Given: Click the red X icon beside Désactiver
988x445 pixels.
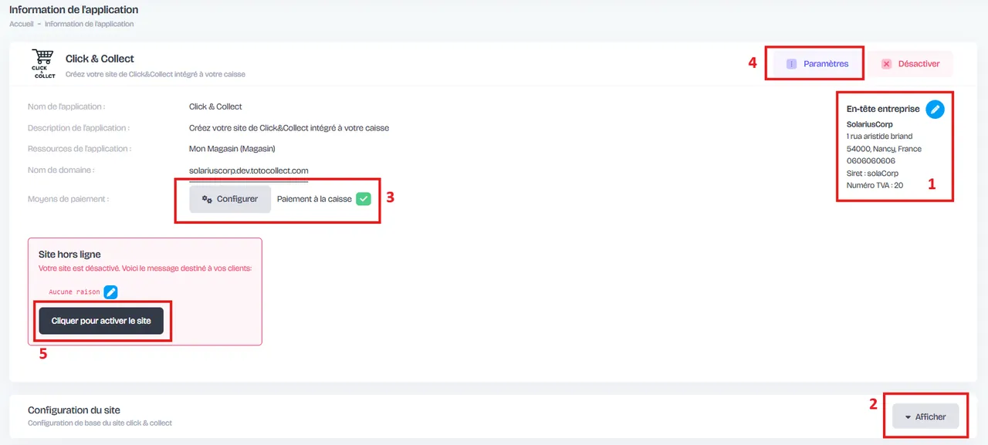Looking at the screenshot, I should click(x=886, y=64).
